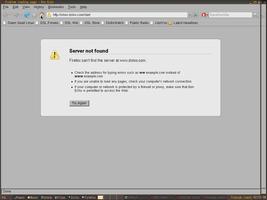Click the Done status bar text
The width and height of the screenshot is (267, 200).
[7, 191]
